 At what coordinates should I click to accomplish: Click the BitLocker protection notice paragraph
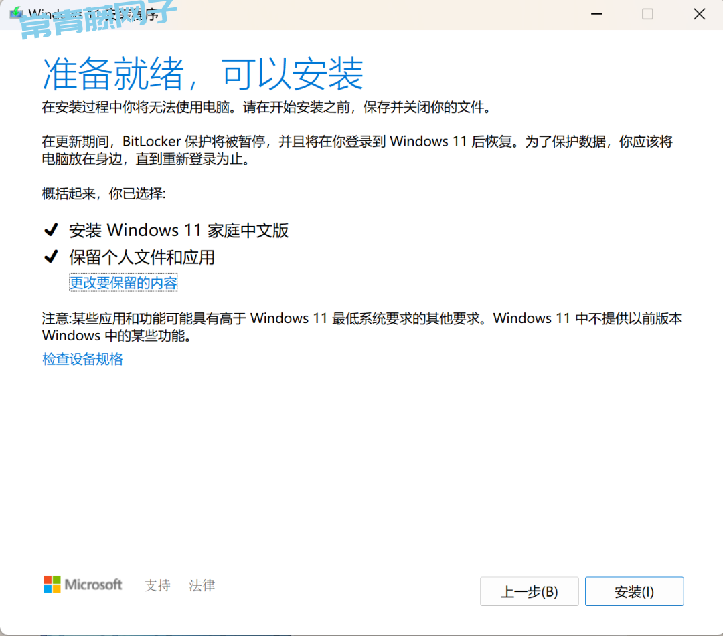coord(357,150)
